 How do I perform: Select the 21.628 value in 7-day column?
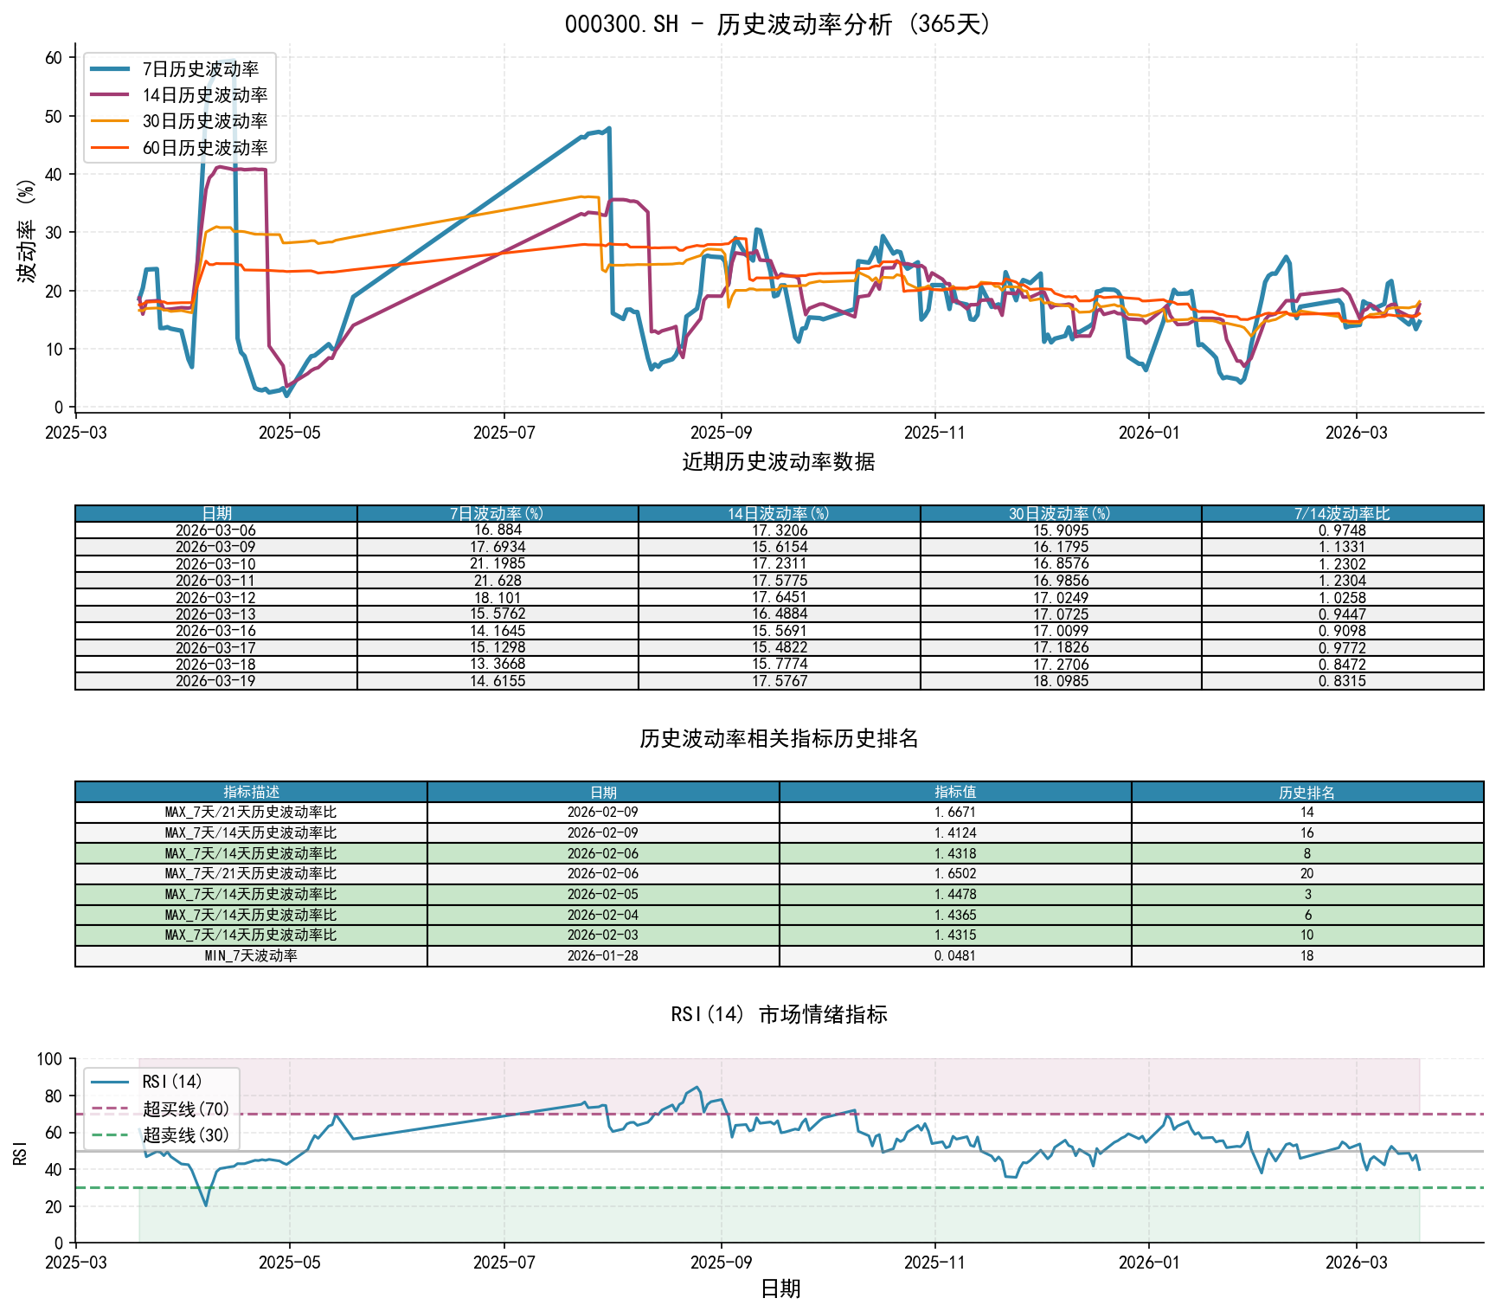point(497,581)
